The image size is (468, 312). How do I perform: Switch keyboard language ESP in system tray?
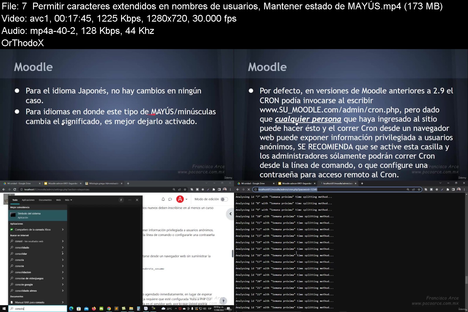(x=210, y=308)
